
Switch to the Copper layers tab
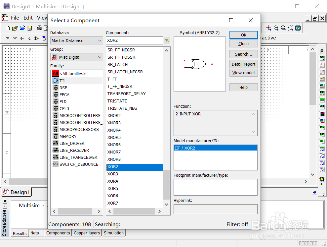click(x=87, y=233)
